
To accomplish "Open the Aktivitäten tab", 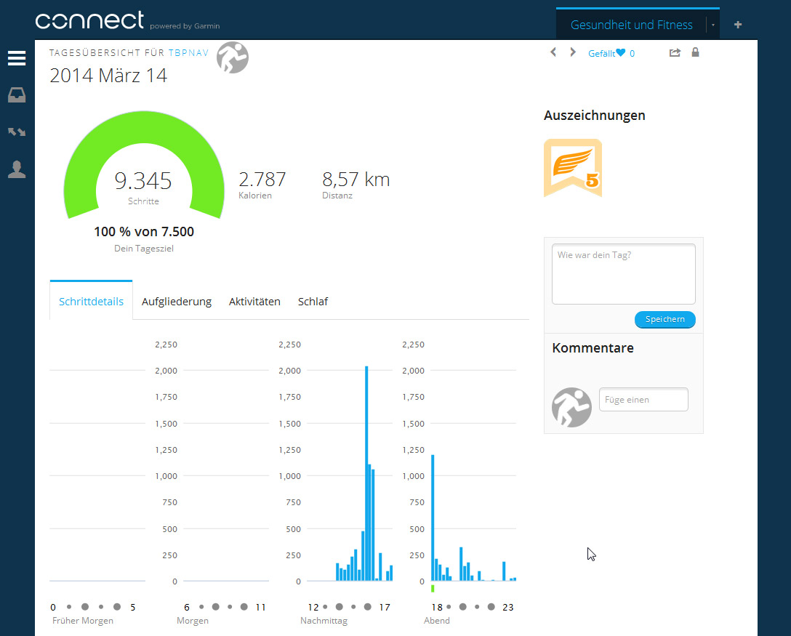I will pyautogui.click(x=254, y=302).
